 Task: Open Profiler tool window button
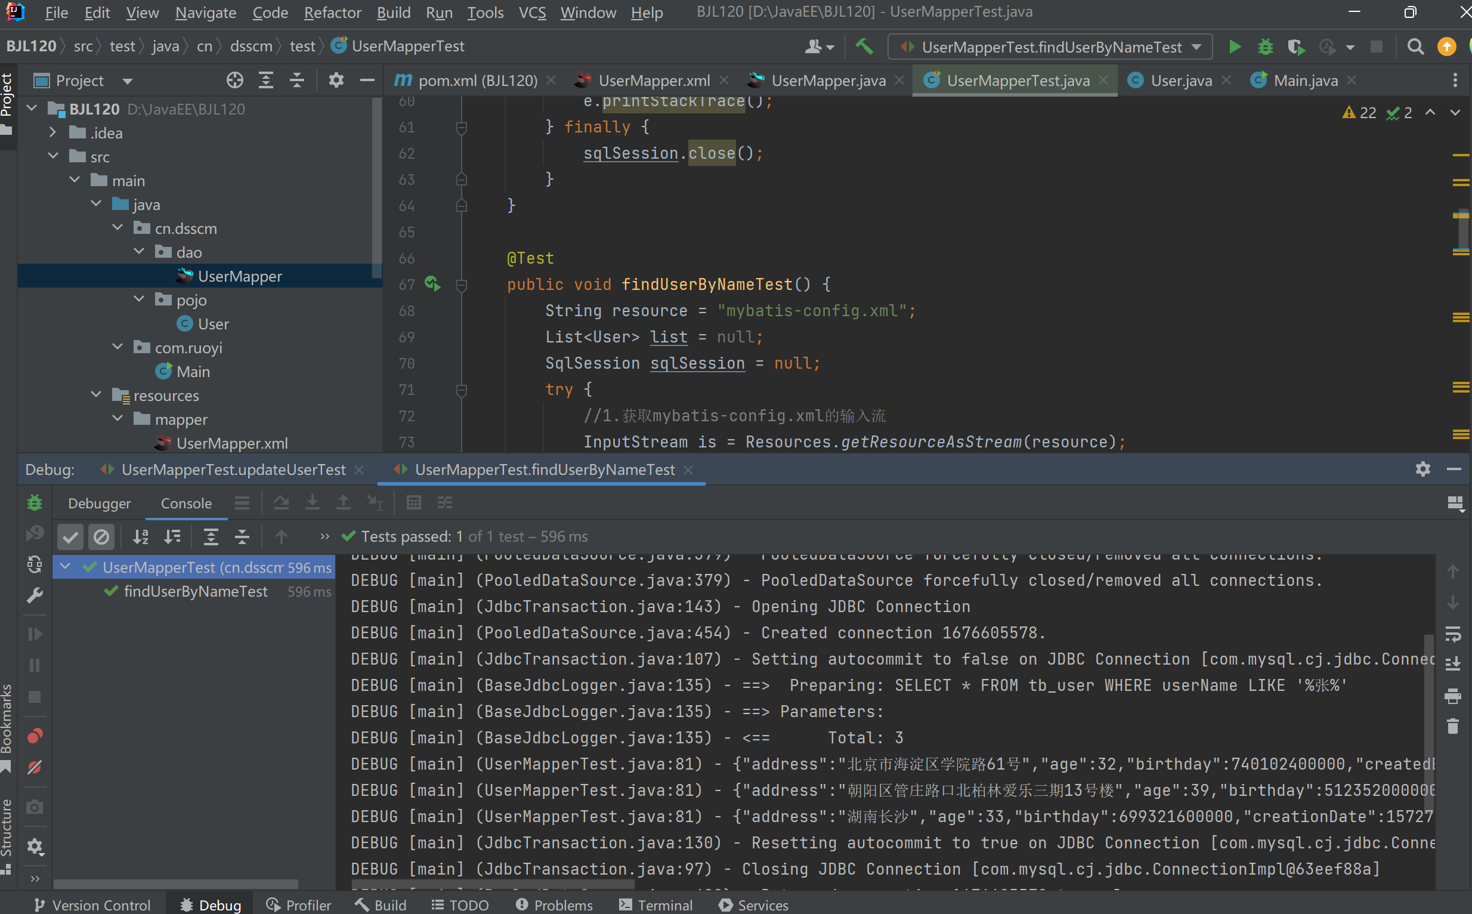(299, 905)
